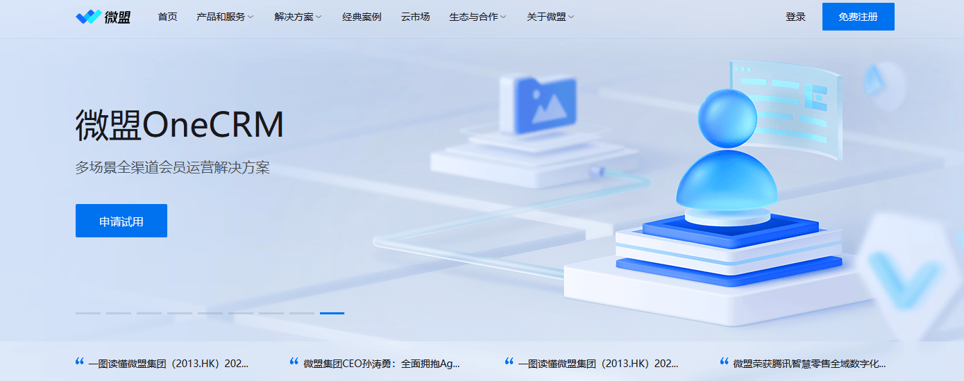Open the 微盟集团CEO孙涛勇 news headline
The height and width of the screenshot is (381, 964).
pos(382,363)
